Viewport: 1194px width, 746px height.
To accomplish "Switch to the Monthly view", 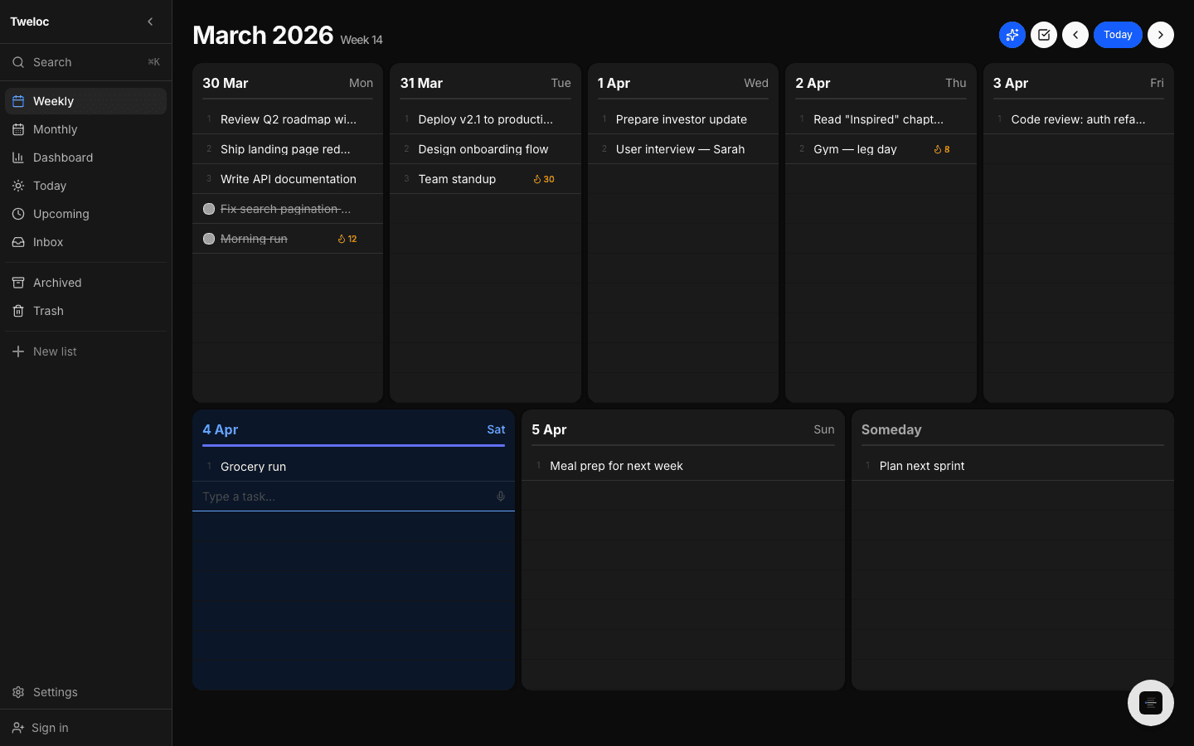I will [x=55, y=129].
